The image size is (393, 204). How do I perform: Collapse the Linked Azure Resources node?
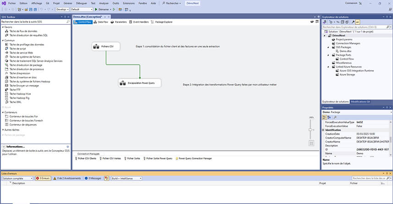pyautogui.click(x=328, y=67)
